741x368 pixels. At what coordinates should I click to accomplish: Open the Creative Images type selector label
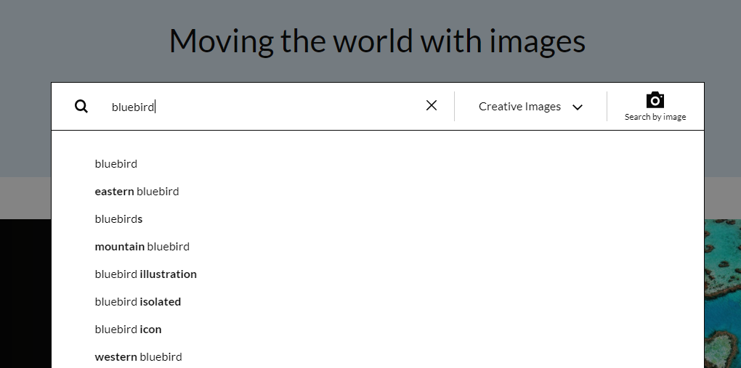pyautogui.click(x=519, y=107)
